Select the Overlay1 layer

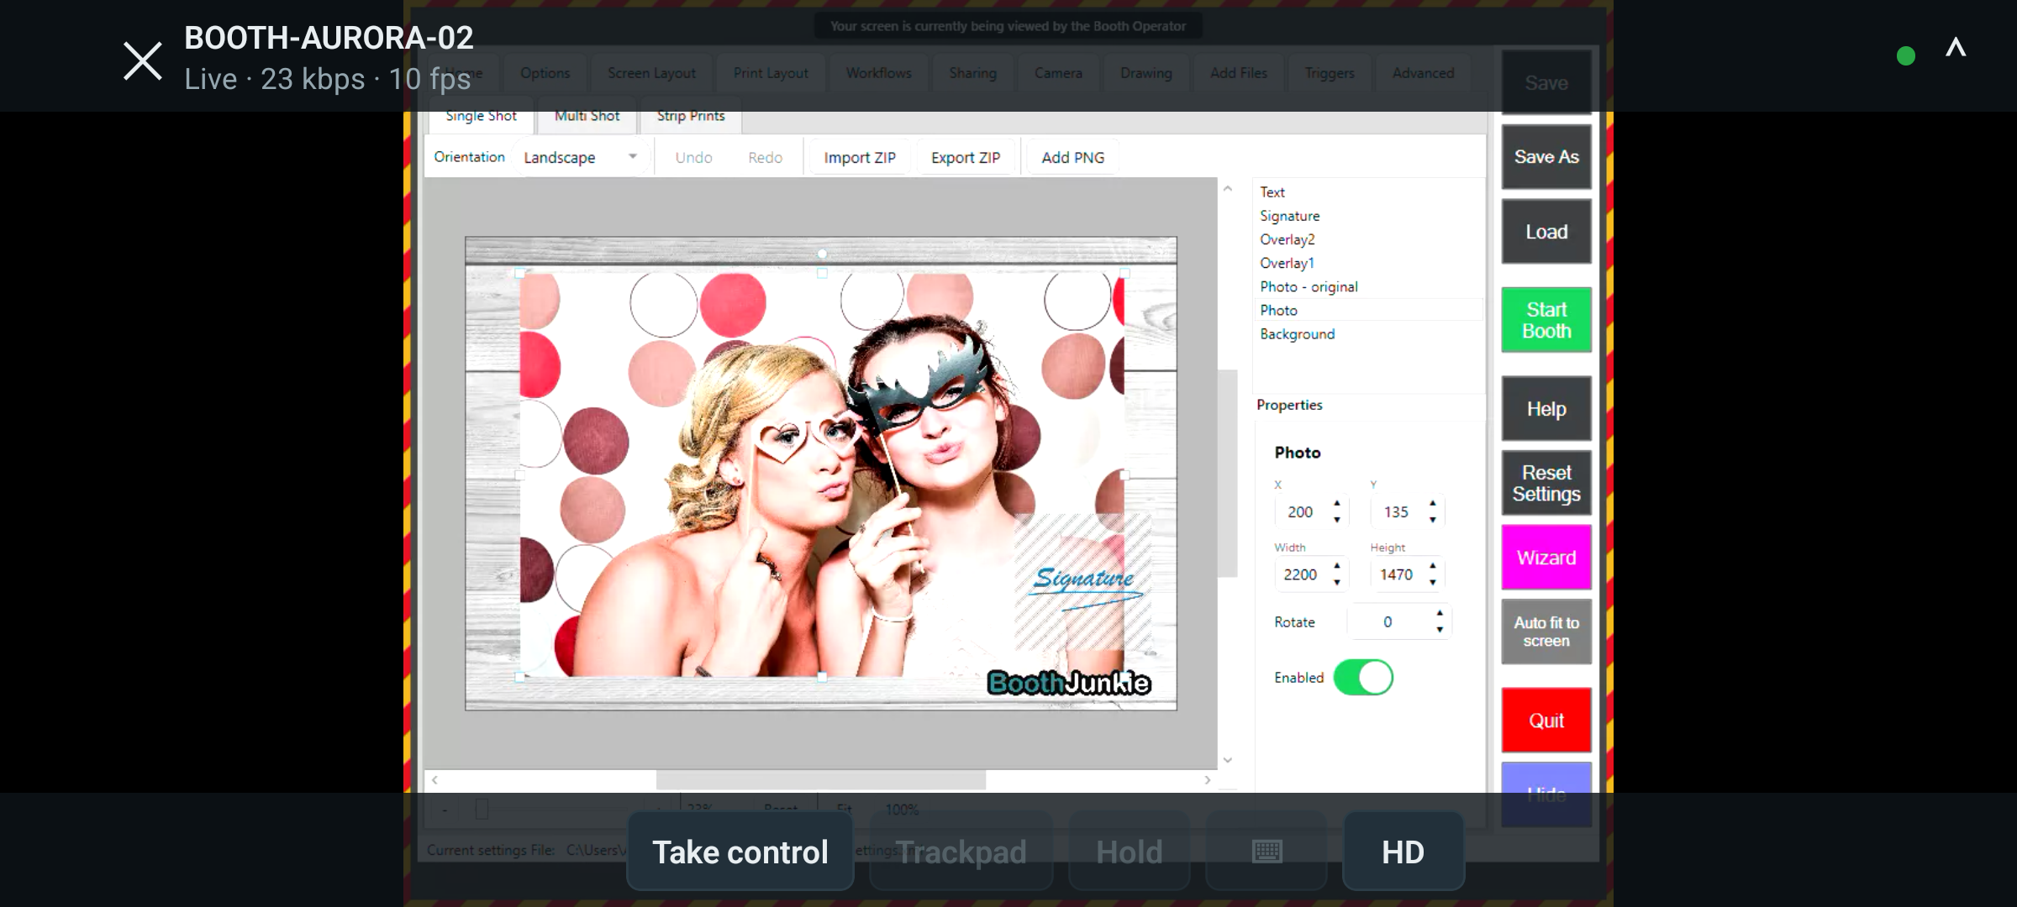1368,263
